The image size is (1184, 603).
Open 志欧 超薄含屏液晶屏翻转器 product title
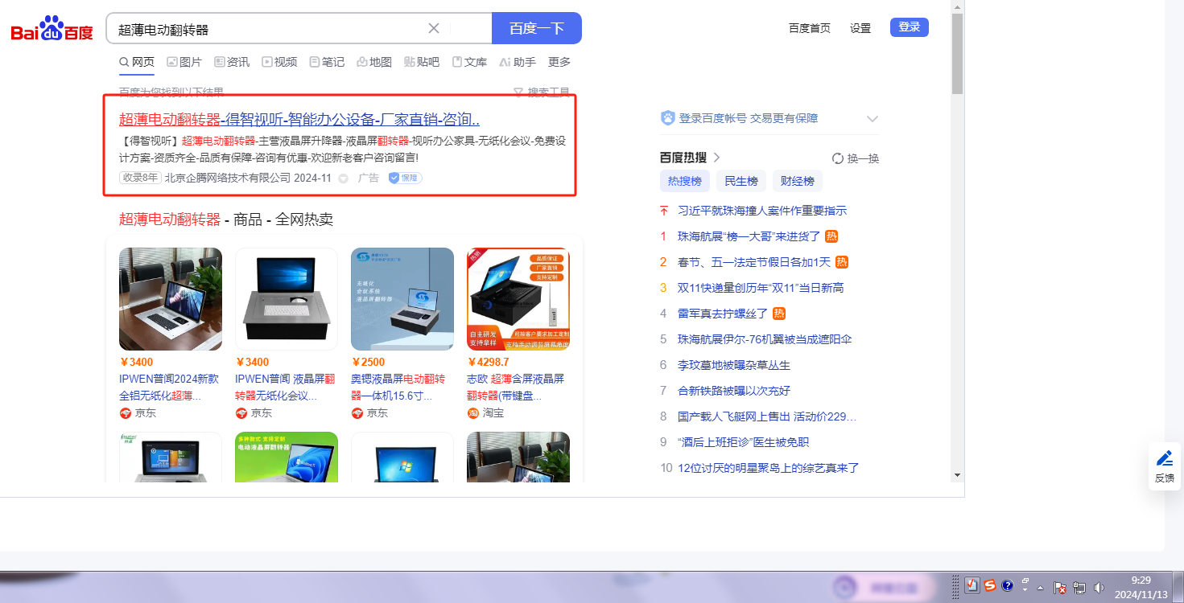(516, 388)
